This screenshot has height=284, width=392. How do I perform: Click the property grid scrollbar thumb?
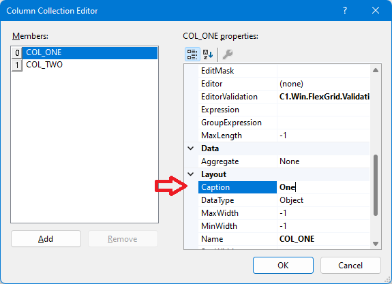coord(376,185)
